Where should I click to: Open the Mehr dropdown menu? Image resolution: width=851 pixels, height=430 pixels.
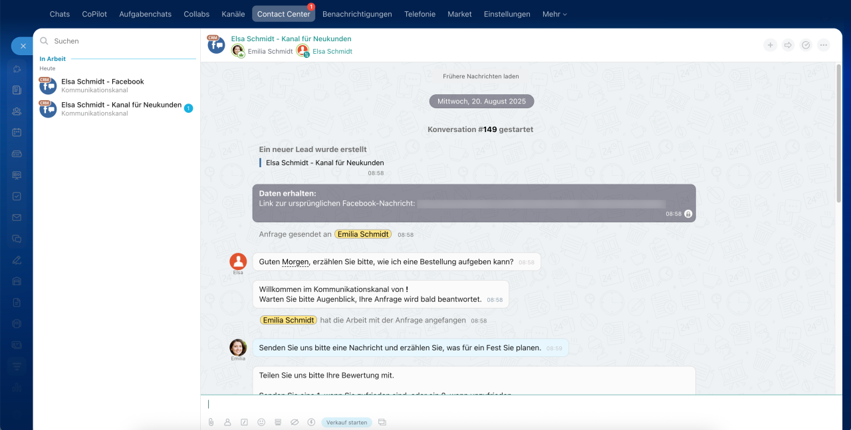pyautogui.click(x=554, y=14)
